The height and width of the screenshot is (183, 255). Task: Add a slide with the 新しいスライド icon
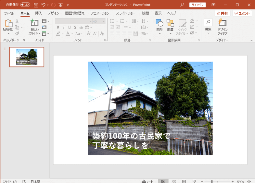34,23
